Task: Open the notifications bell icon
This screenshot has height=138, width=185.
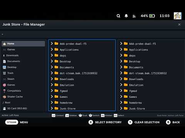Action: 126,16
